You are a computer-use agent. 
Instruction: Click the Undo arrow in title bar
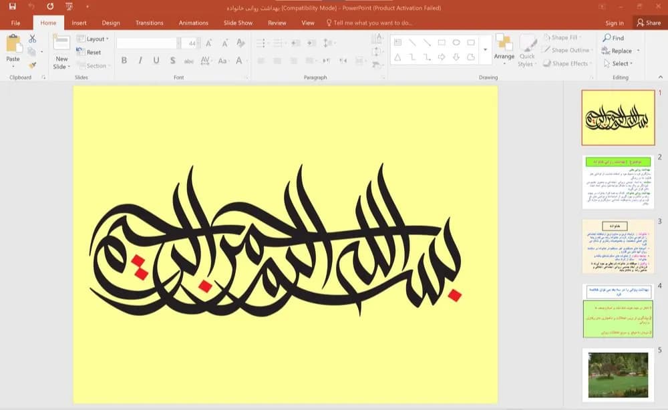(x=31, y=7)
